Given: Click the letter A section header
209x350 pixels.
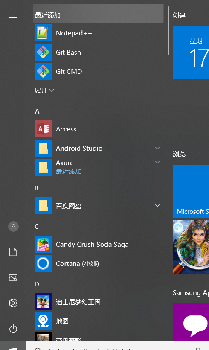Looking at the screenshot, I should pos(37,111).
